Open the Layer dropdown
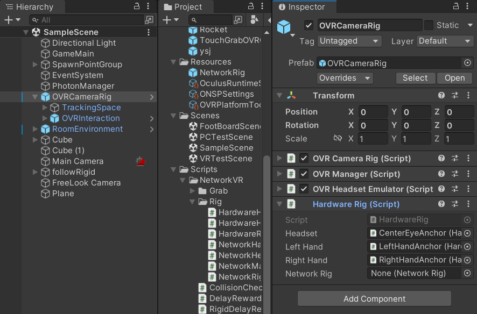Viewport: 477px width, 314px height. (445, 41)
